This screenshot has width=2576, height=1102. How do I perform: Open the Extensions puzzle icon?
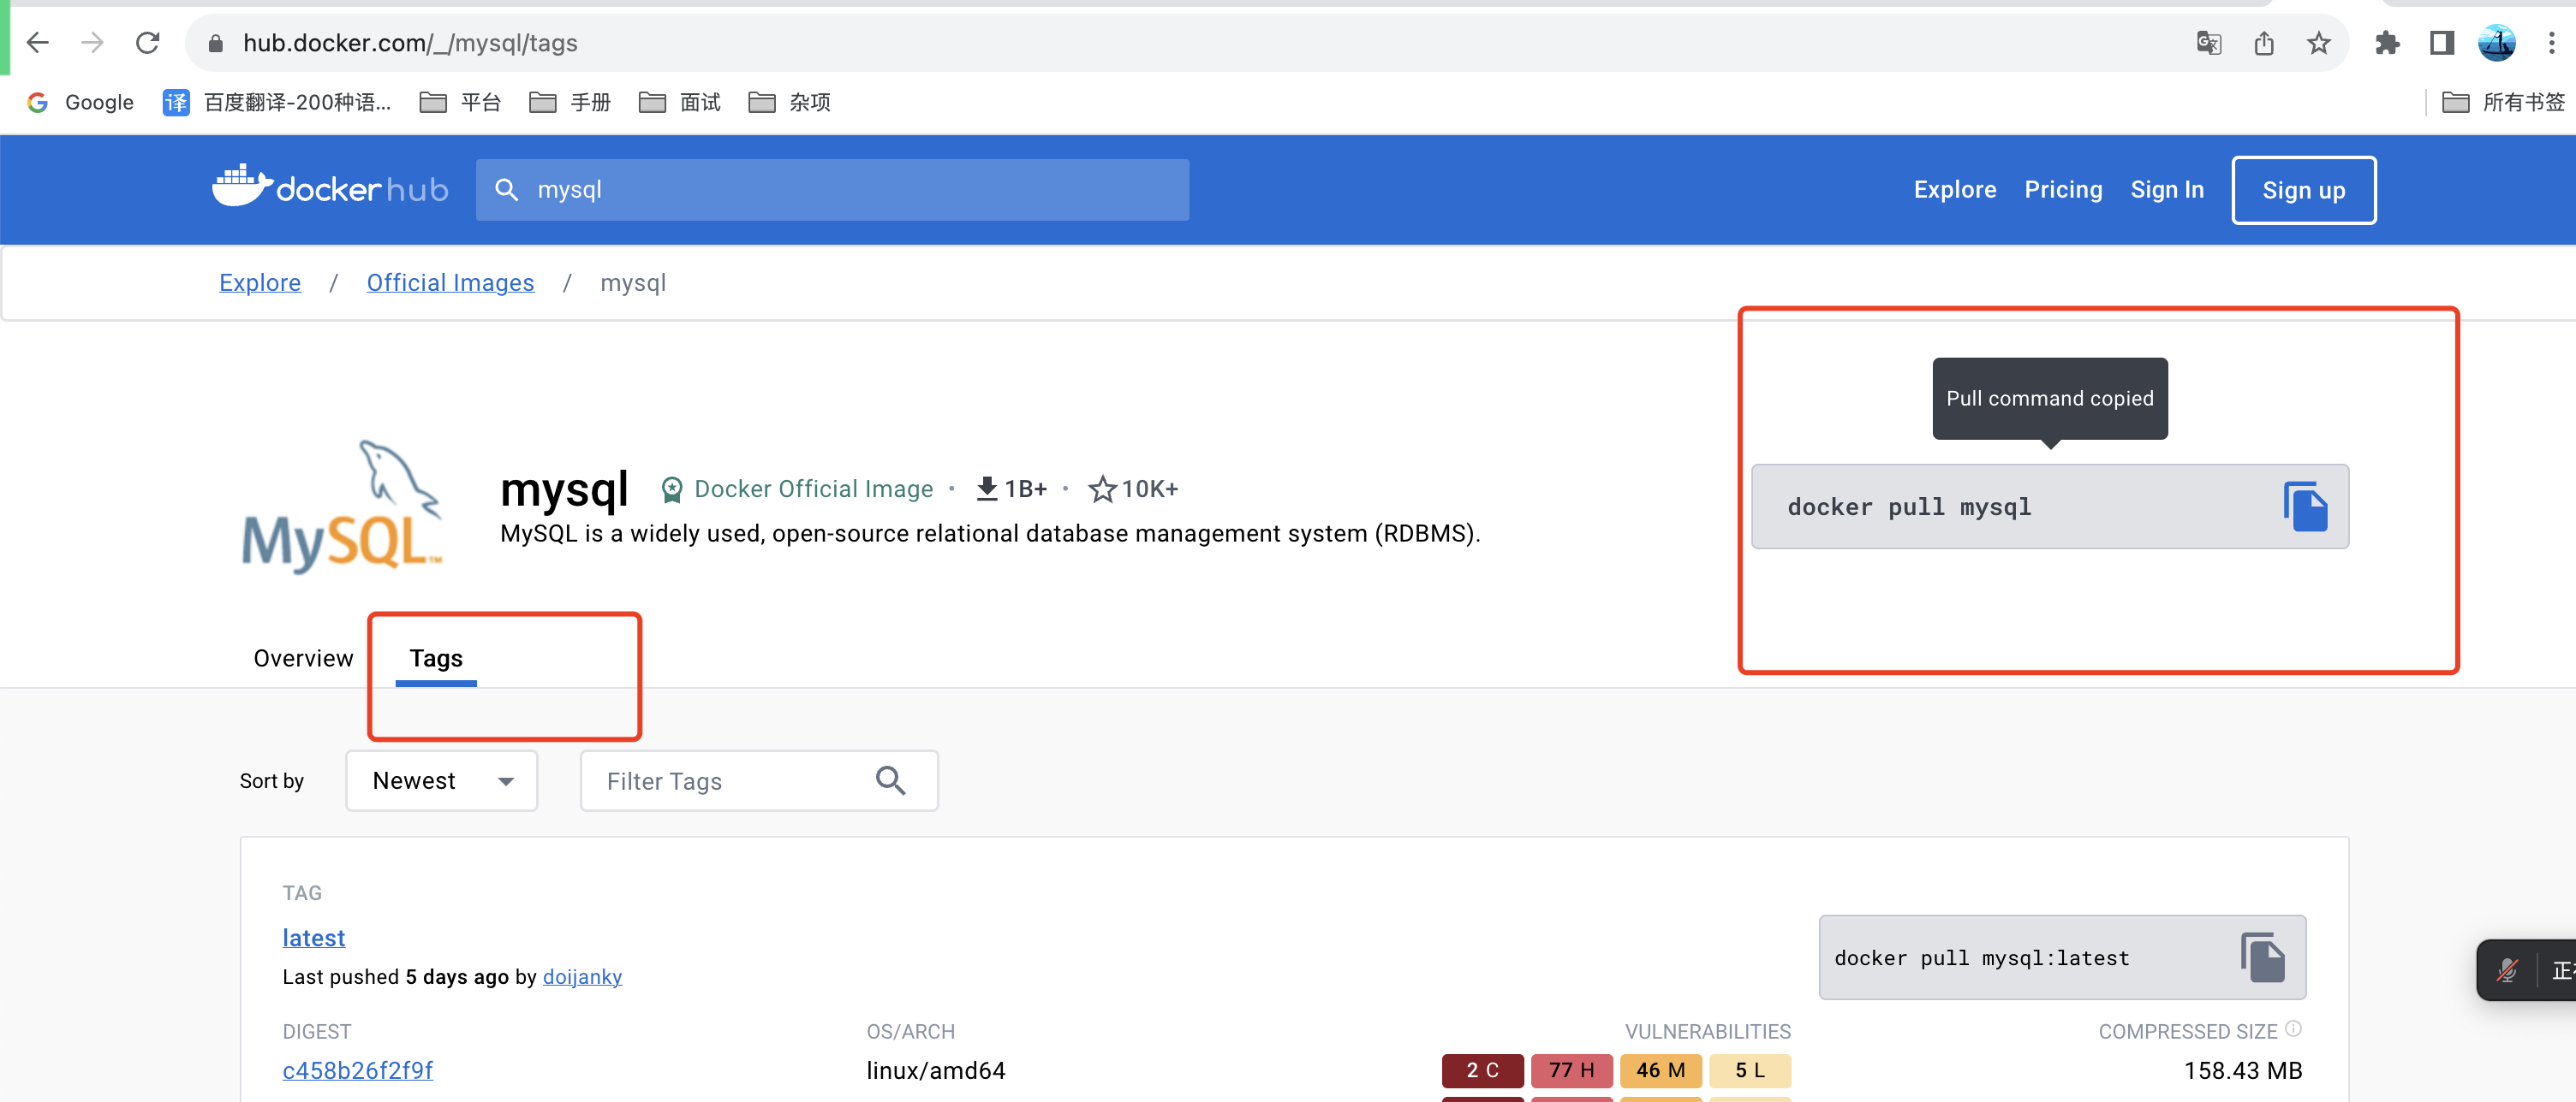point(2387,43)
